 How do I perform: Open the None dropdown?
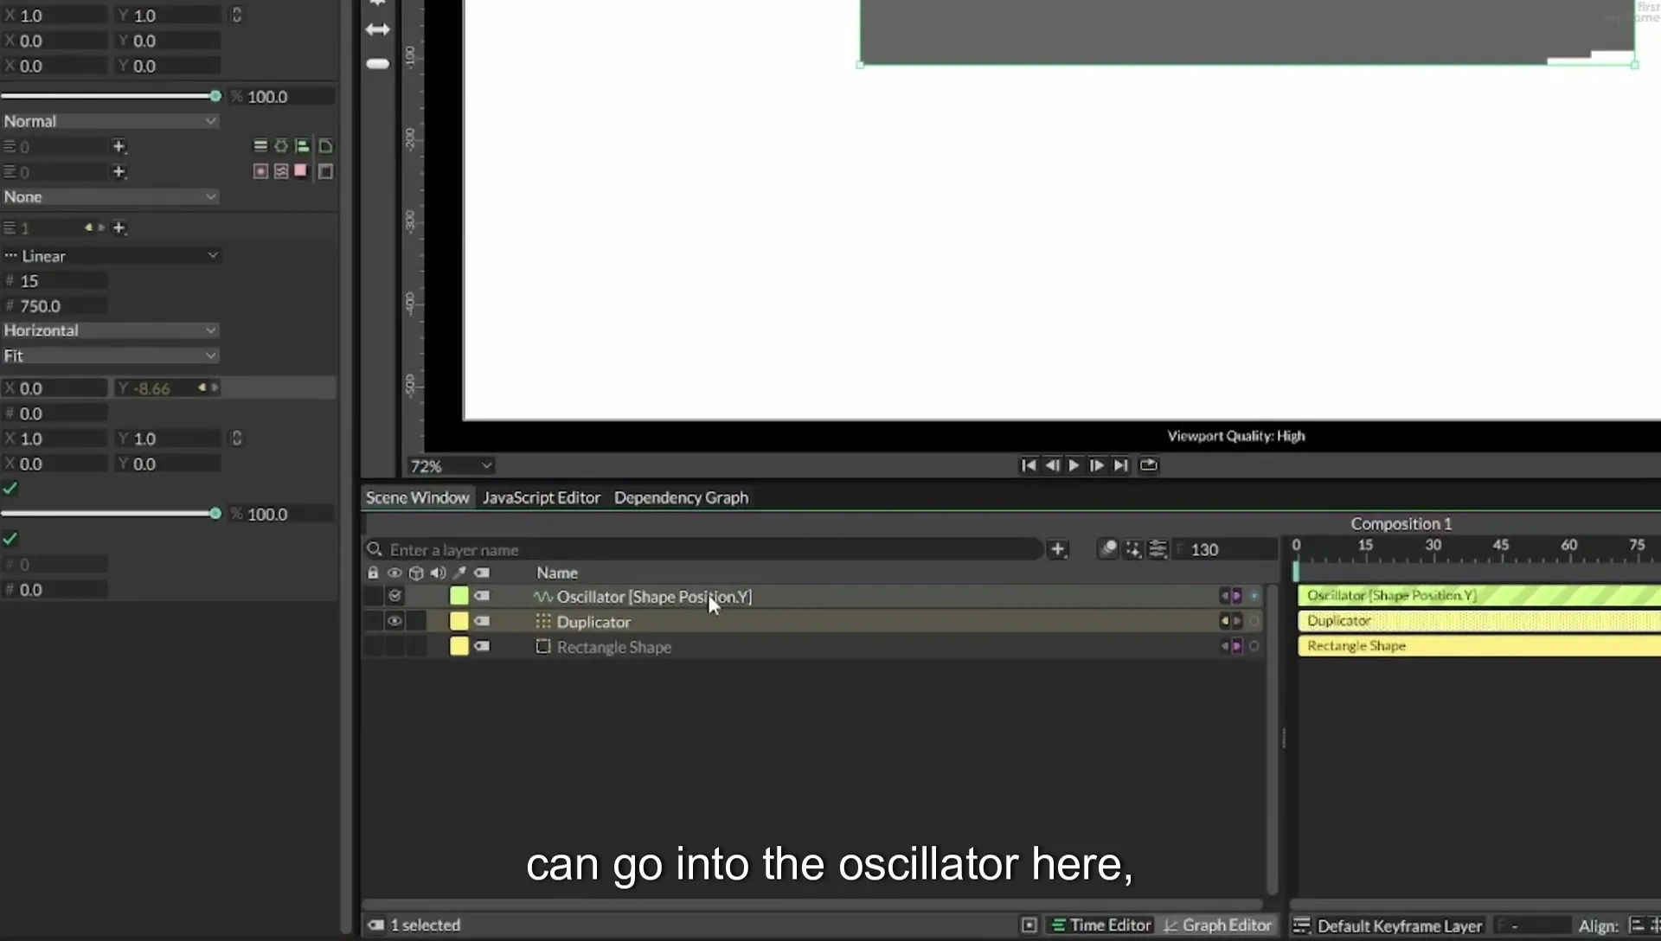[110, 197]
